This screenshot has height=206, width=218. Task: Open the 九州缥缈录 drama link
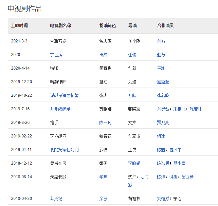(60, 109)
